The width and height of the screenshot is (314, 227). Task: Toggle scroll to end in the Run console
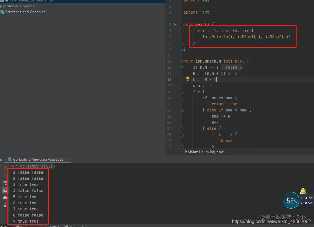[5, 190]
